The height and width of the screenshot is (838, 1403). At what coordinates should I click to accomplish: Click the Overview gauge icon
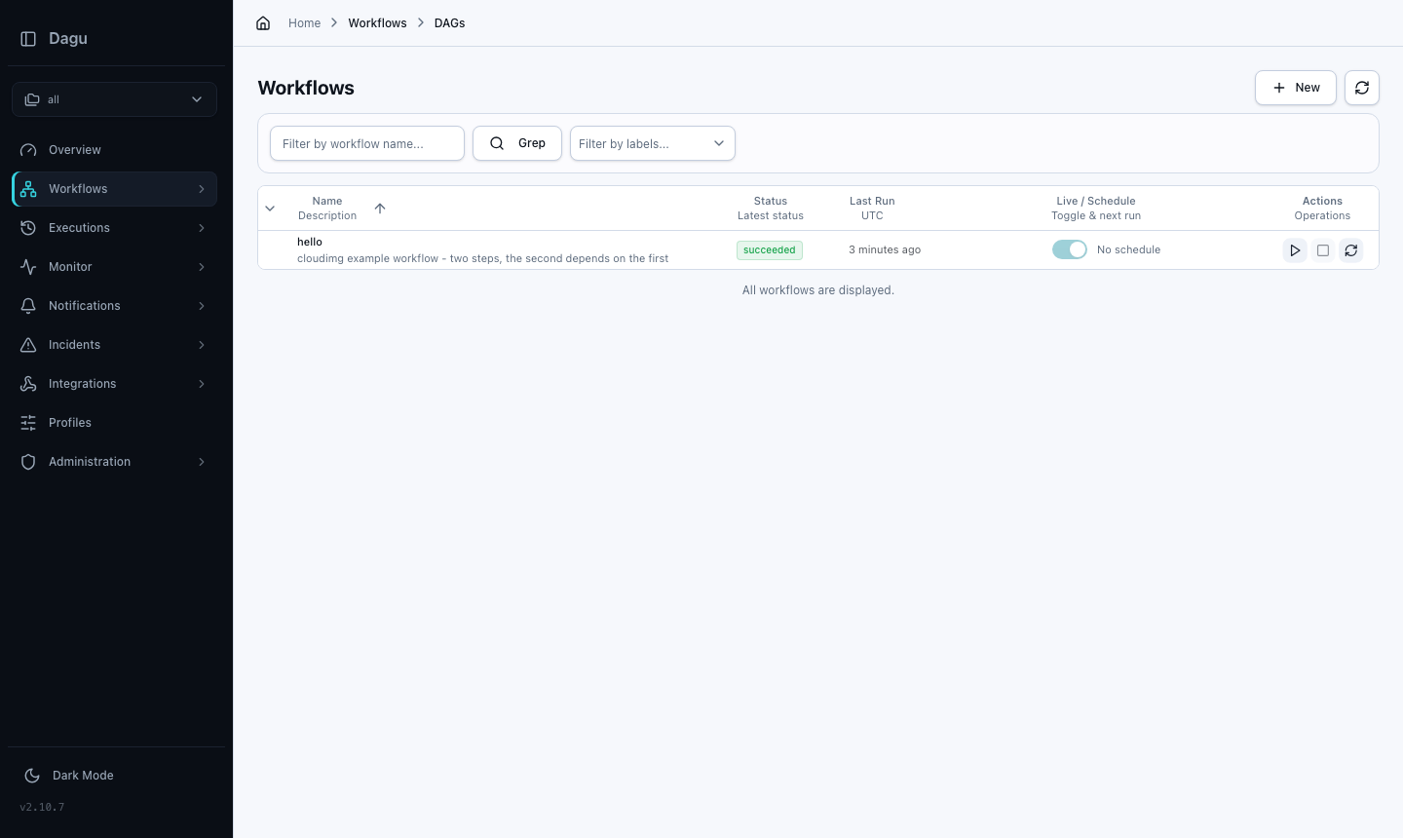(x=28, y=150)
